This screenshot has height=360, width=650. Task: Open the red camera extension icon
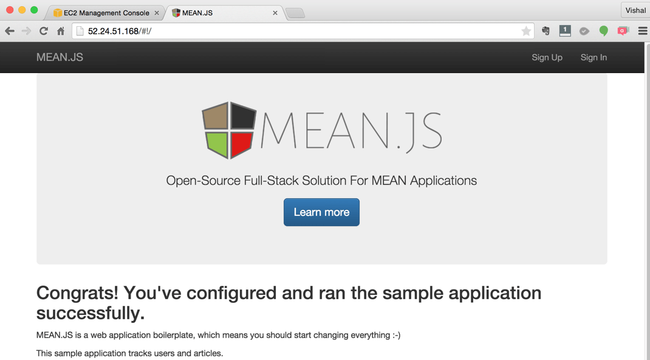(623, 31)
